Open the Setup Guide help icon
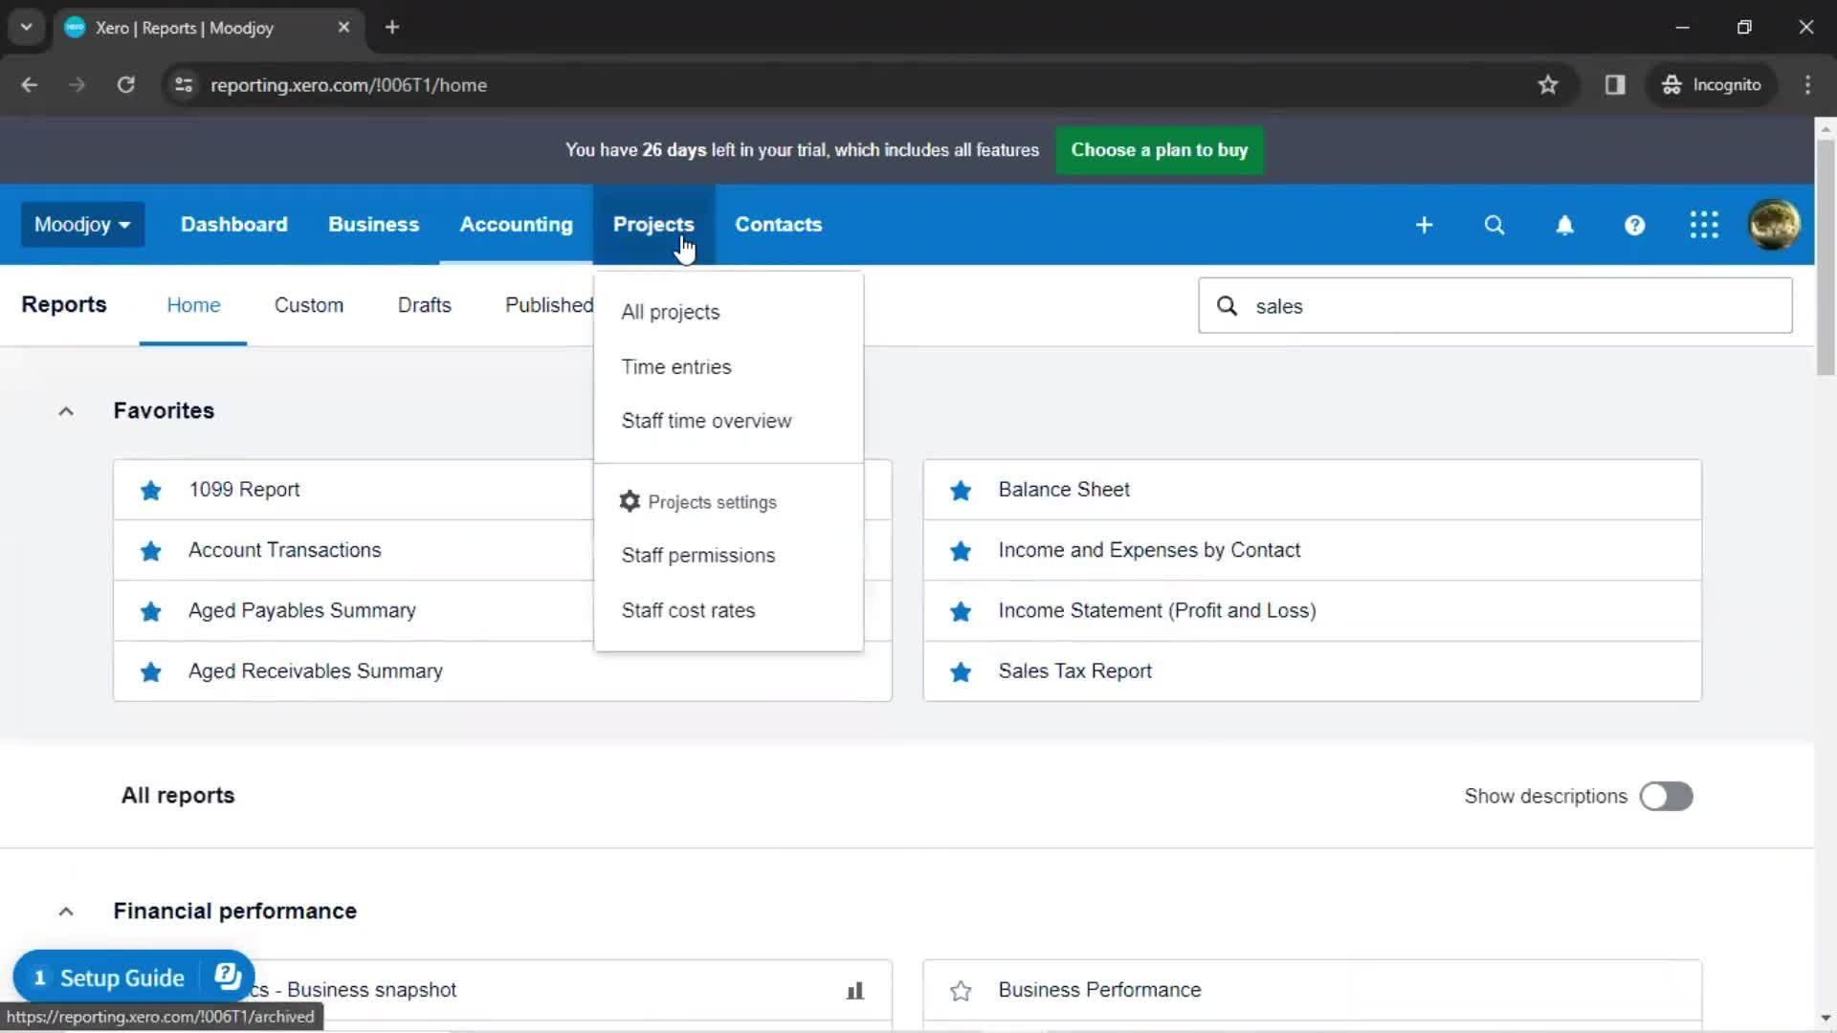 [228, 977]
